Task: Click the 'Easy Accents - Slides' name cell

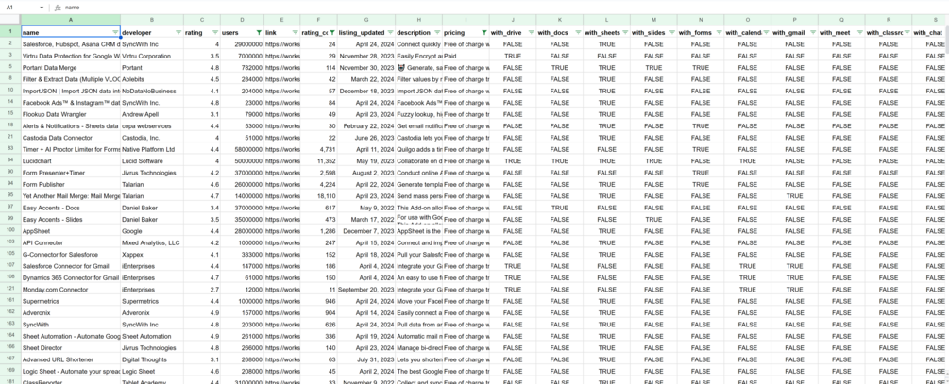Action: [71, 220]
